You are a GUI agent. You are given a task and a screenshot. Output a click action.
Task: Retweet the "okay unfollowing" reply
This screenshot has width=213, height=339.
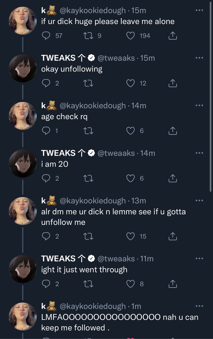[88, 83]
